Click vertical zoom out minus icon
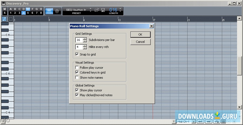 pyautogui.click(x=239, y=112)
